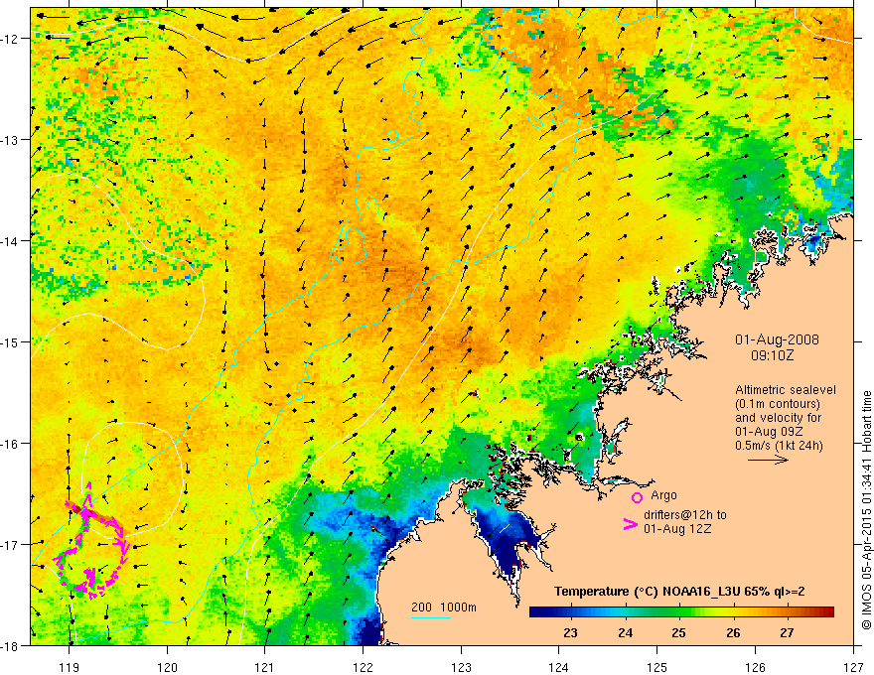Click the longitude axis label 127
874x675 pixels.
pos(853,667)
